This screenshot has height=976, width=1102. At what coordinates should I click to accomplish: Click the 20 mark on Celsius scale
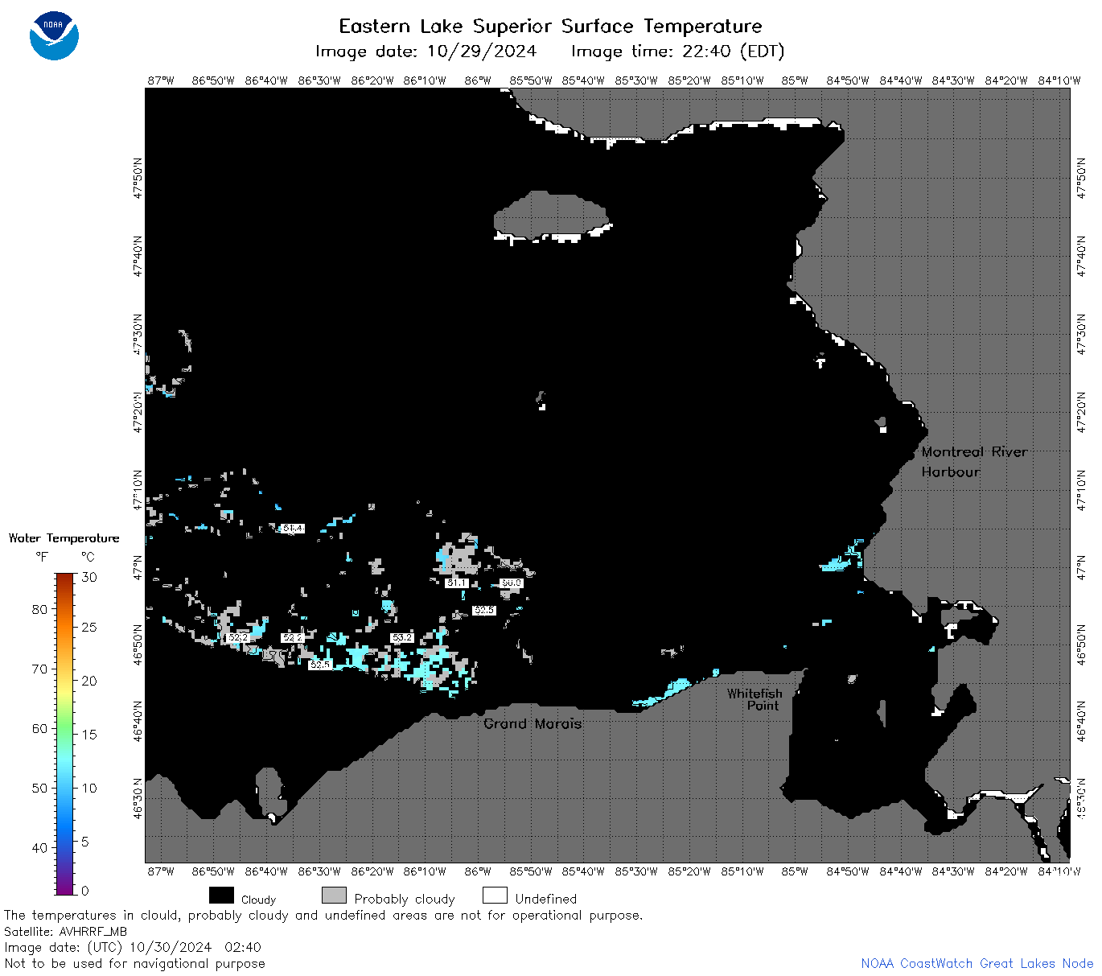click(89, 681)
